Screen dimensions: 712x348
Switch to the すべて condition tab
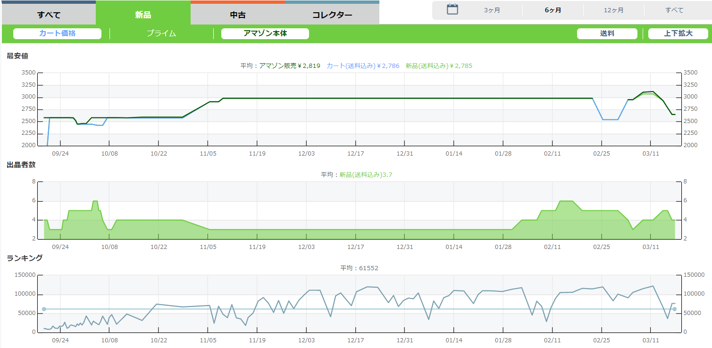pyautogui.click(x=49, y=15)
